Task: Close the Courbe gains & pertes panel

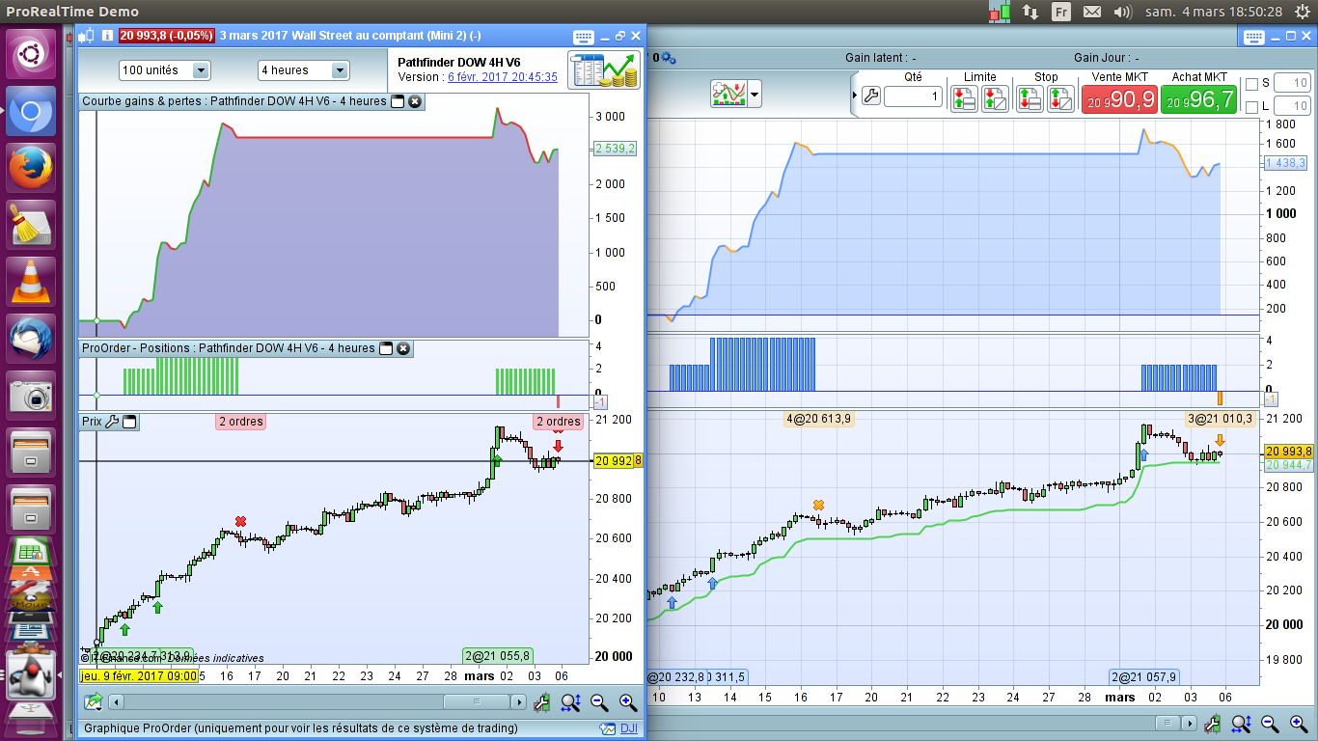Action: 414,101
